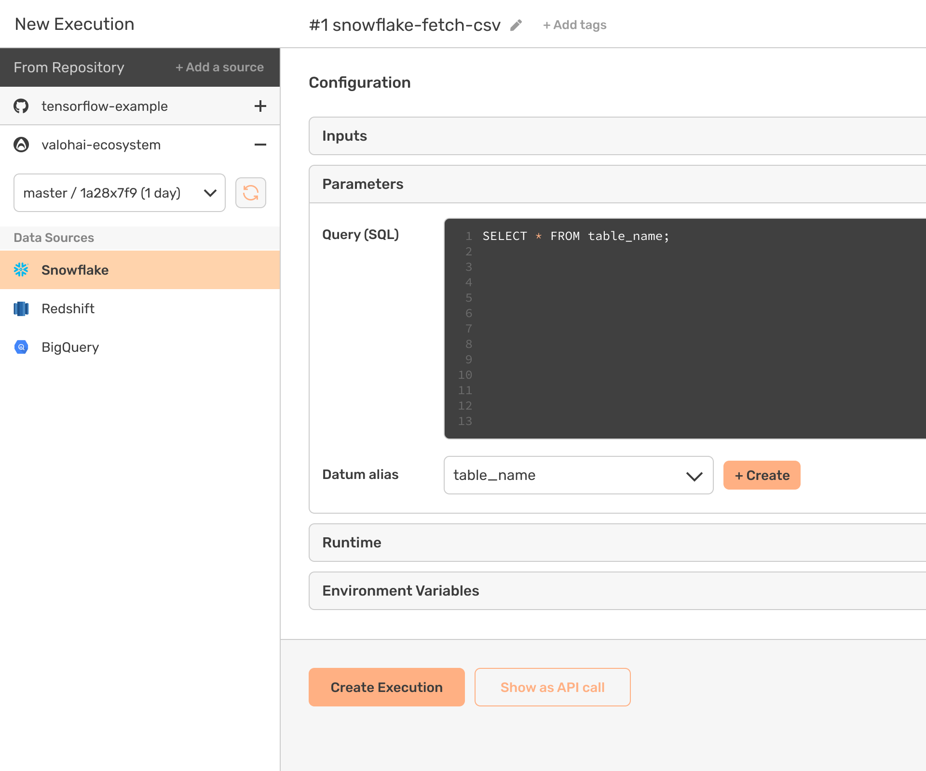The width and height of the screenshot is (926, 771).
Task: Click the refresh branch icon
Action: 250,193
